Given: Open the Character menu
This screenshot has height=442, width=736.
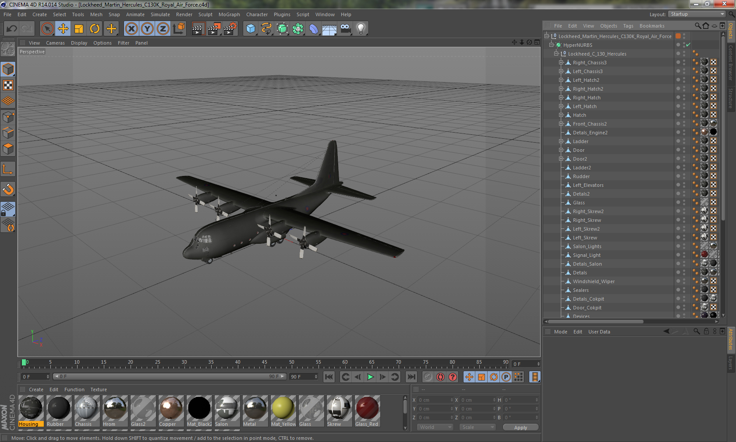Looking at the screenshot, I should 257,14.
